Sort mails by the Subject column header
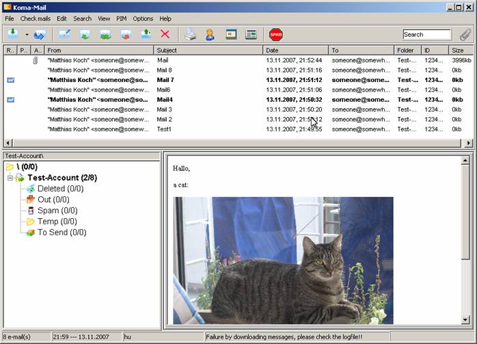Screen dimensions: 477x344 pyautogui.click(x=208, y=50)
